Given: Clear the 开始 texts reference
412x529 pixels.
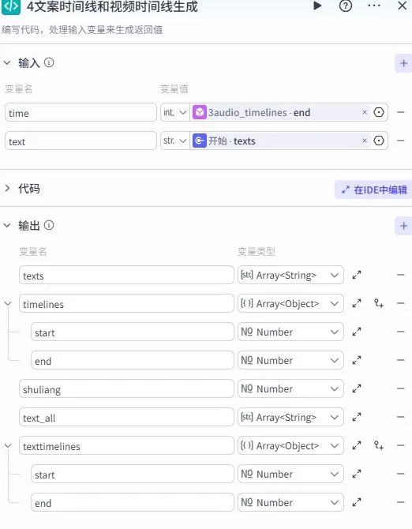Looking at the screenshot, I should (365, 141).
